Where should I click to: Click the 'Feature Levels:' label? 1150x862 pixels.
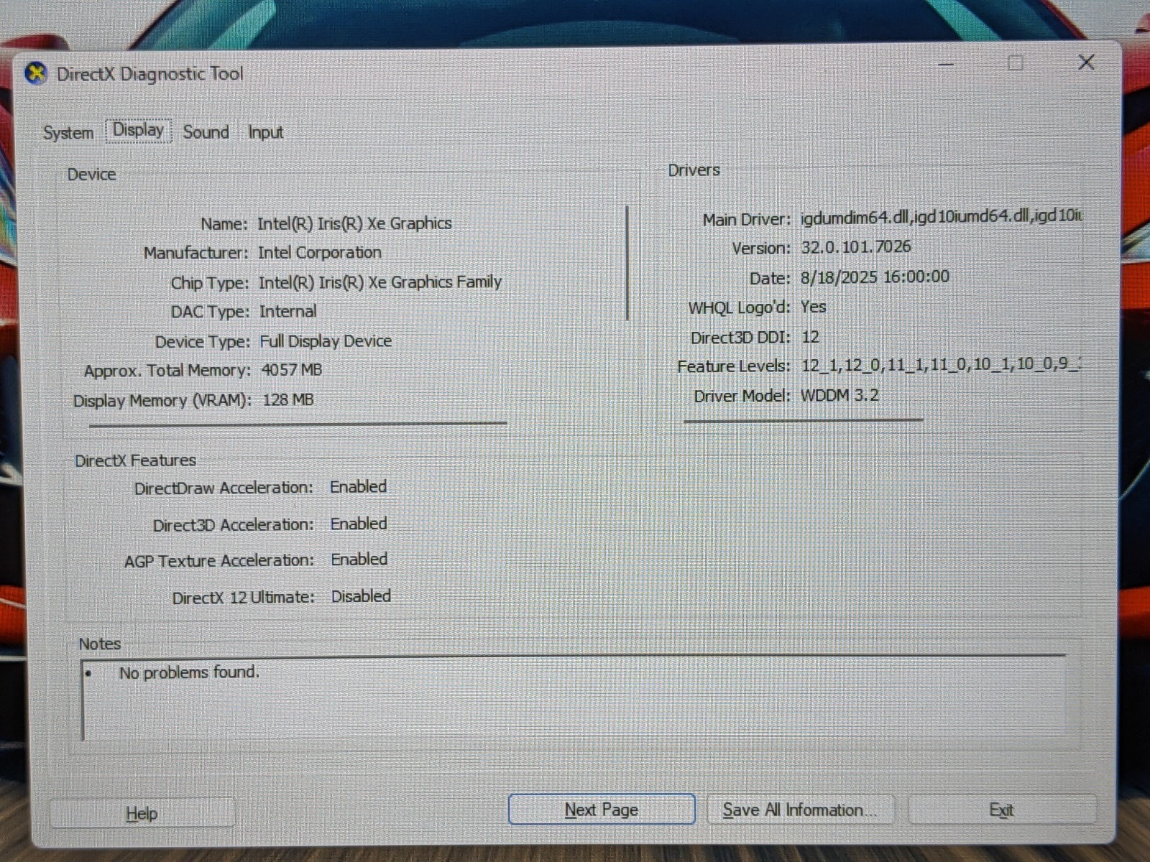pos(733,366)
